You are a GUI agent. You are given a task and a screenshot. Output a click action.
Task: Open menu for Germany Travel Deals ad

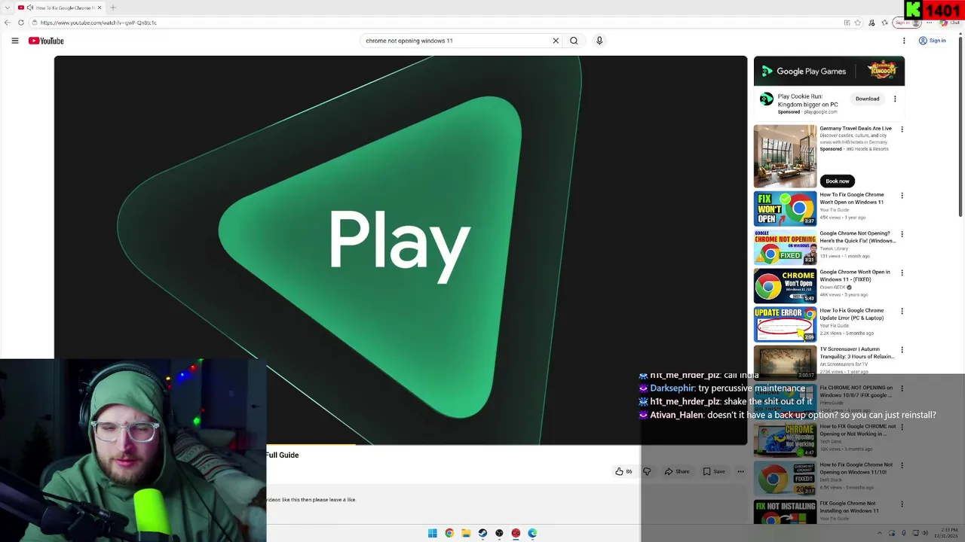coord(902,129)
